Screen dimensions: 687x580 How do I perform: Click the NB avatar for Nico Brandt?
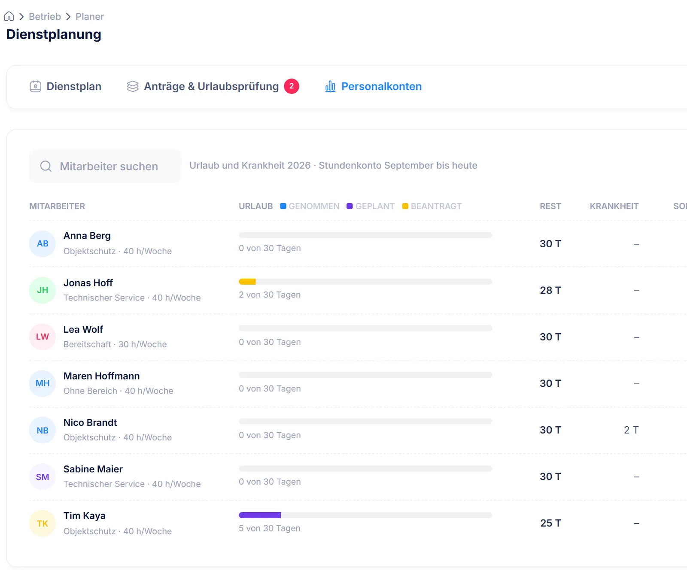click(x=43, y=430)
